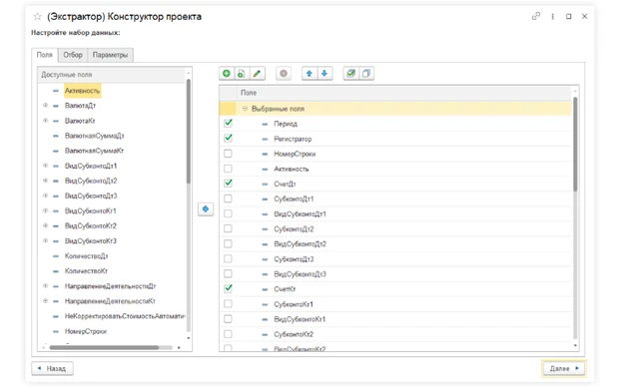Check the СубконтоДт1 checkbox
The height and width of the screenshot is (387, 623).
pos(228,198)
